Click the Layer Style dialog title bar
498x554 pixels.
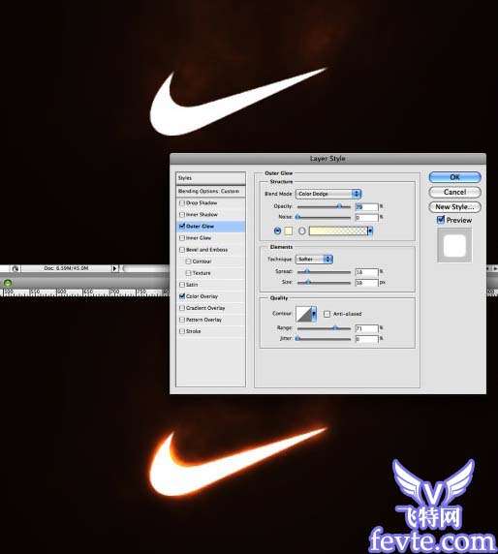327,159
